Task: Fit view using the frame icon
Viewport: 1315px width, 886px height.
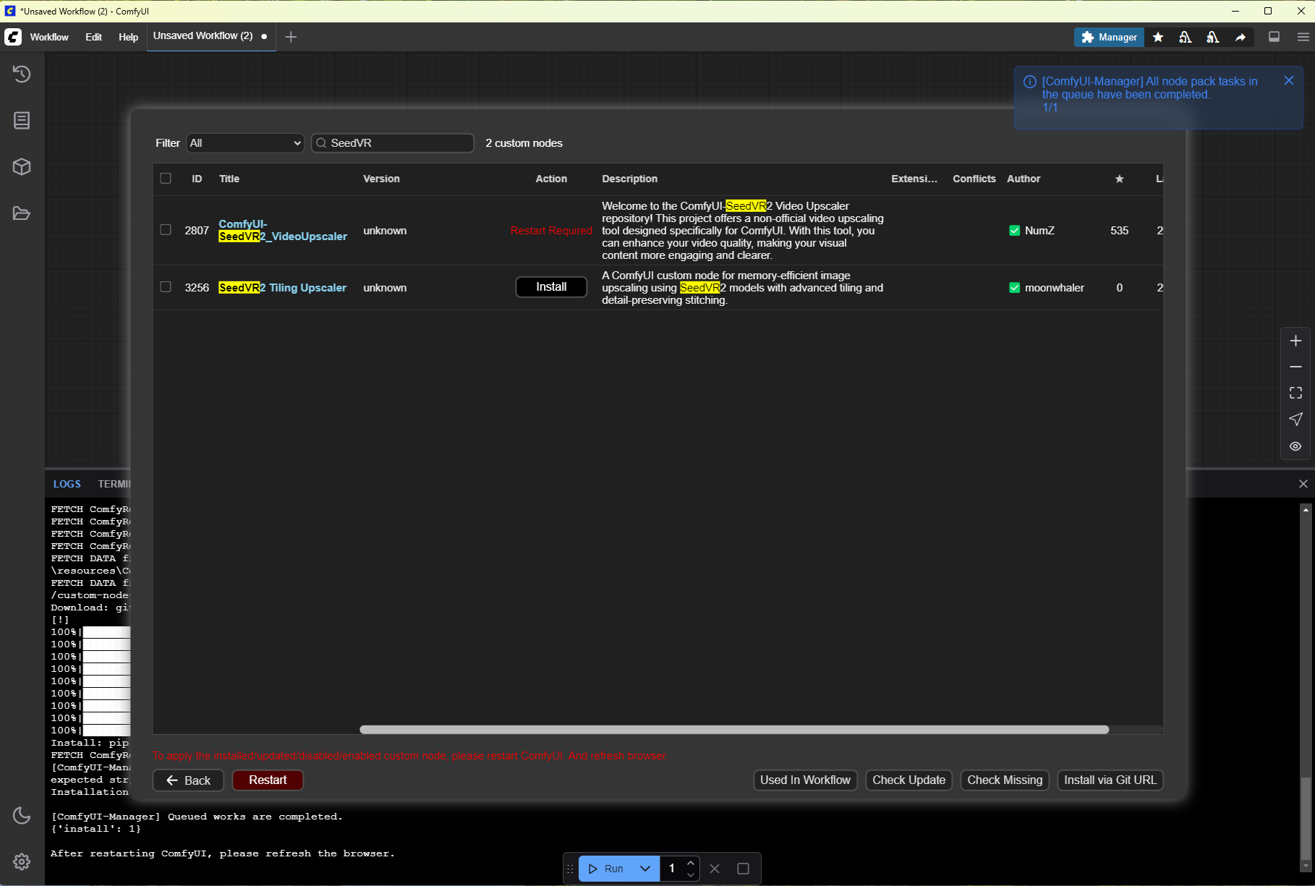Action: point(1295,393)
